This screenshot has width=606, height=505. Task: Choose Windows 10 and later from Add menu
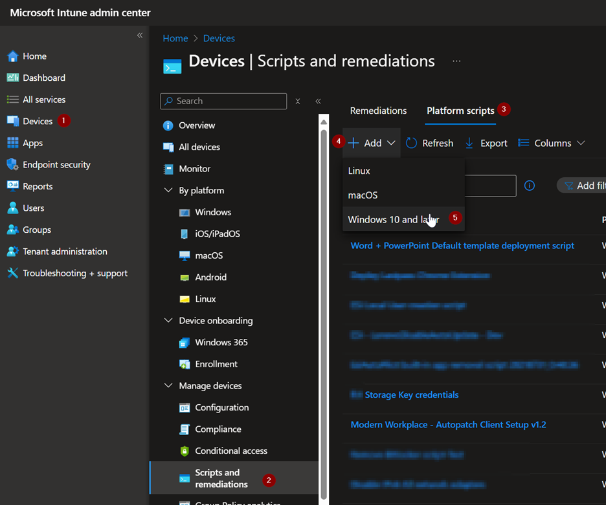click(403, 219)
